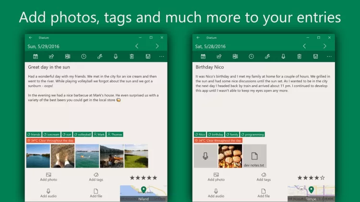
Task: Open the dev notes.txt file attachment
Action: (x=255, y=156)
